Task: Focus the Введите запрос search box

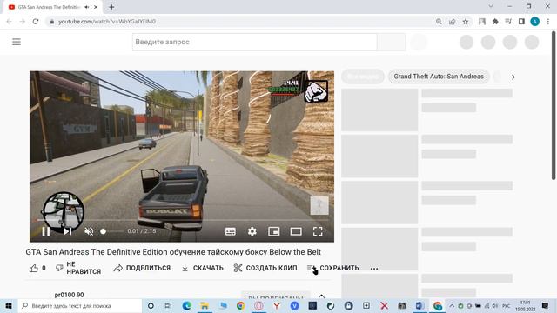Action: (x=254, y=42)
